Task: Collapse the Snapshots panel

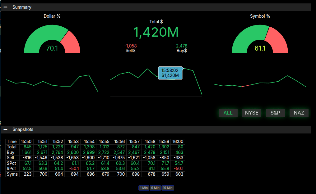Action: click(x=5, y=129)
